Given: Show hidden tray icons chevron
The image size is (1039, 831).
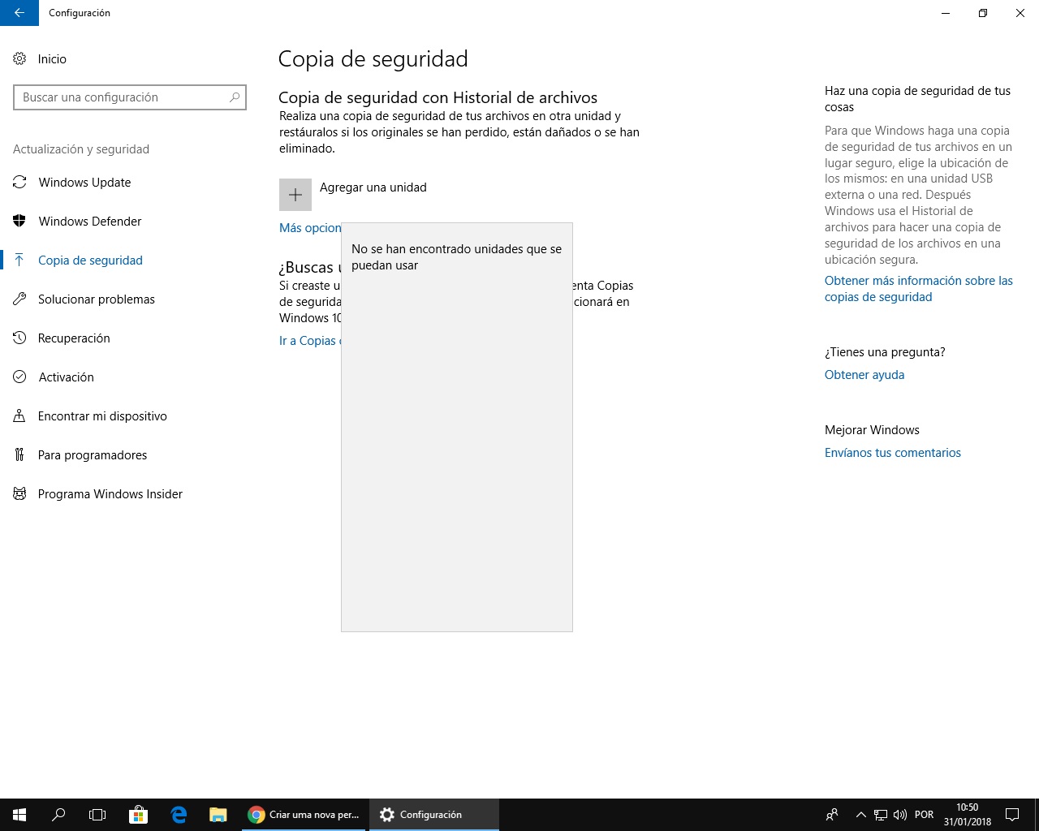Looking at the screenshot, I should tap(861, 815).
